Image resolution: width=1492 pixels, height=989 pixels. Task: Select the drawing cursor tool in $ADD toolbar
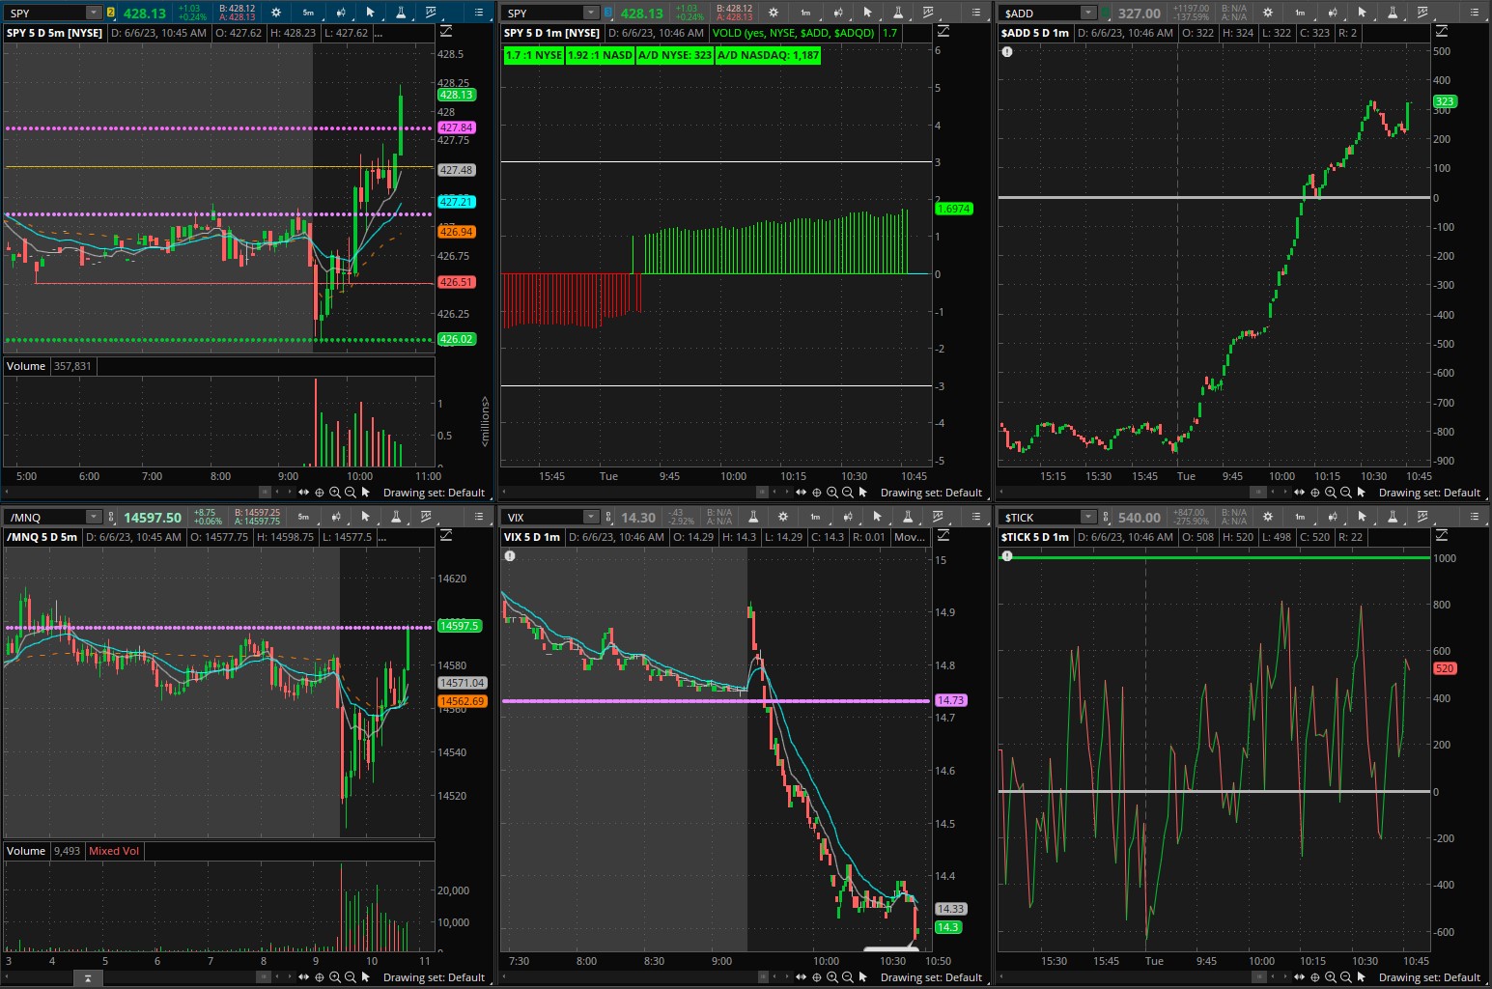1362,13
